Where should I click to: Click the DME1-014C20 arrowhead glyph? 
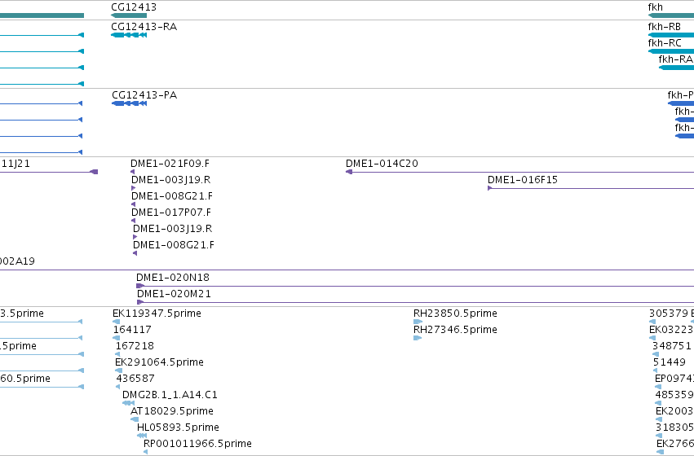[349, 172]
